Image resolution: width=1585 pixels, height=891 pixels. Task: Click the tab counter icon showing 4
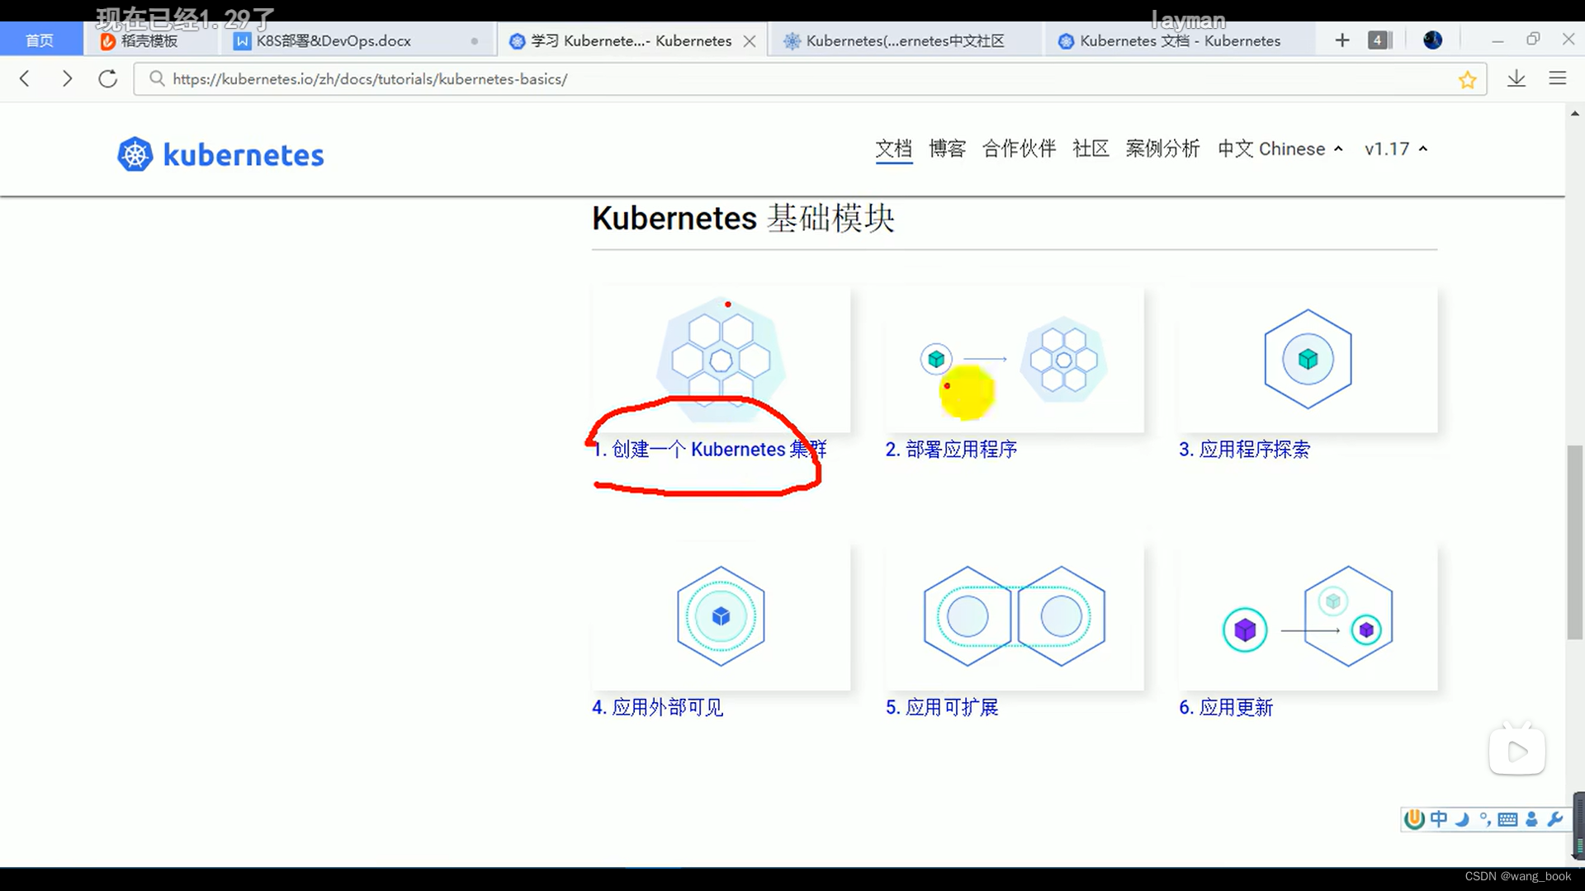(x=1379, y=40)
